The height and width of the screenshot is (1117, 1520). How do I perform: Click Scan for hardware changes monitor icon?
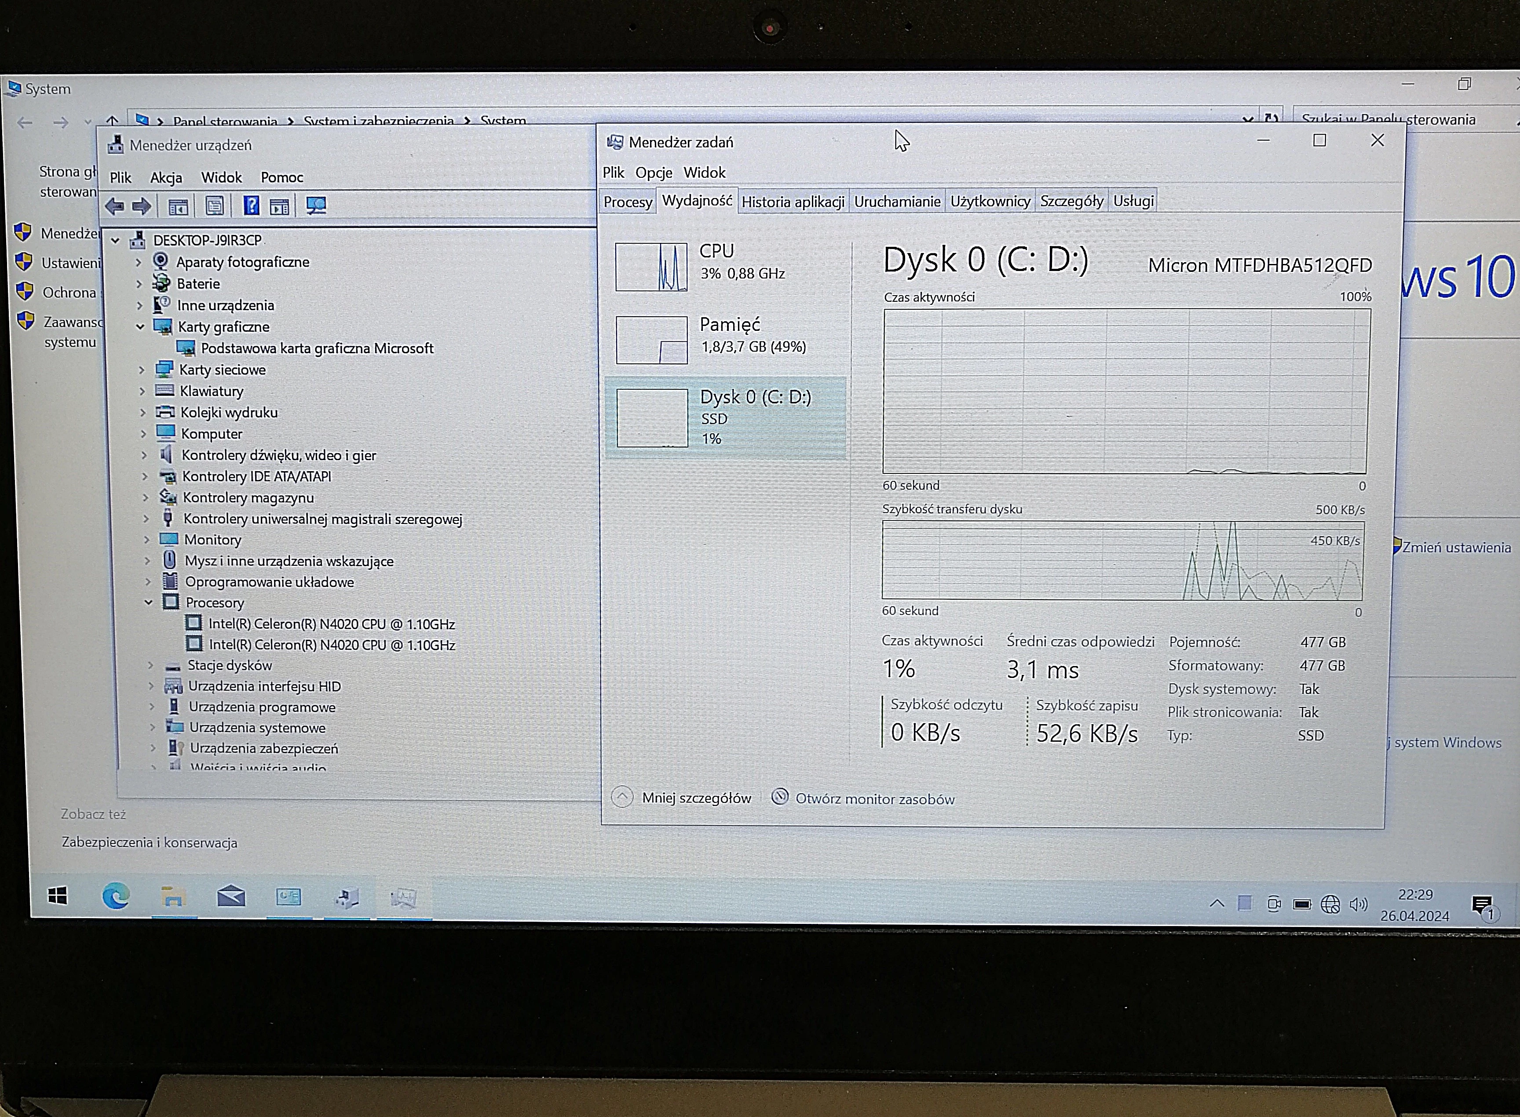316,205
